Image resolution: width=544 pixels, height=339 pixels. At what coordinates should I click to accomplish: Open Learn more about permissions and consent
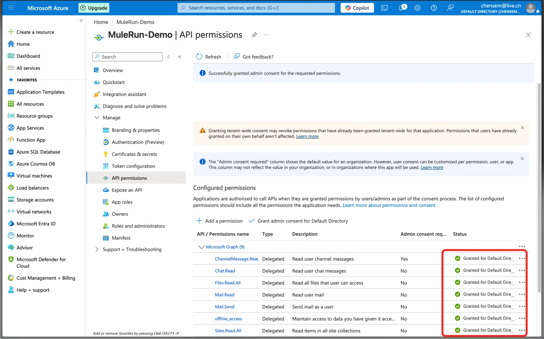(x=389, y=205)
